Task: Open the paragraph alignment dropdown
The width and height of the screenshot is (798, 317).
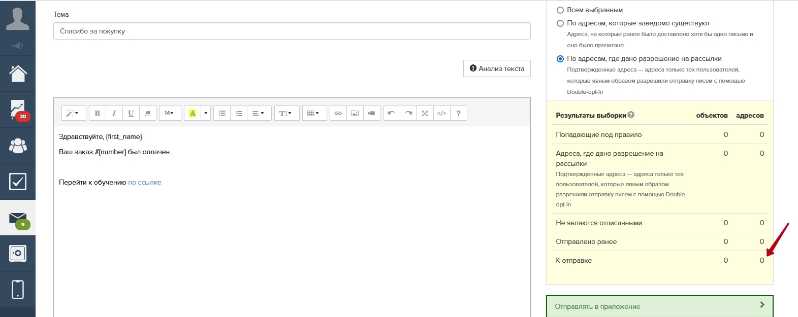Action: (258, 113)
